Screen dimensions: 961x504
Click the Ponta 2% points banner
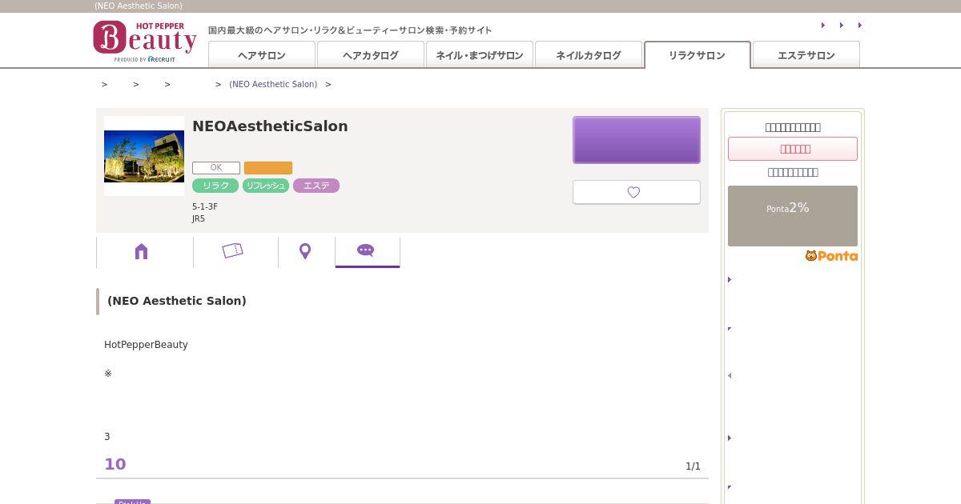(793, 216)
